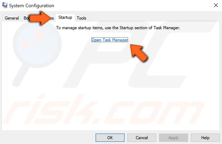This screenshot has height=144, width=222.
Task: Go to the Tools tab
Action: point(81,18)
